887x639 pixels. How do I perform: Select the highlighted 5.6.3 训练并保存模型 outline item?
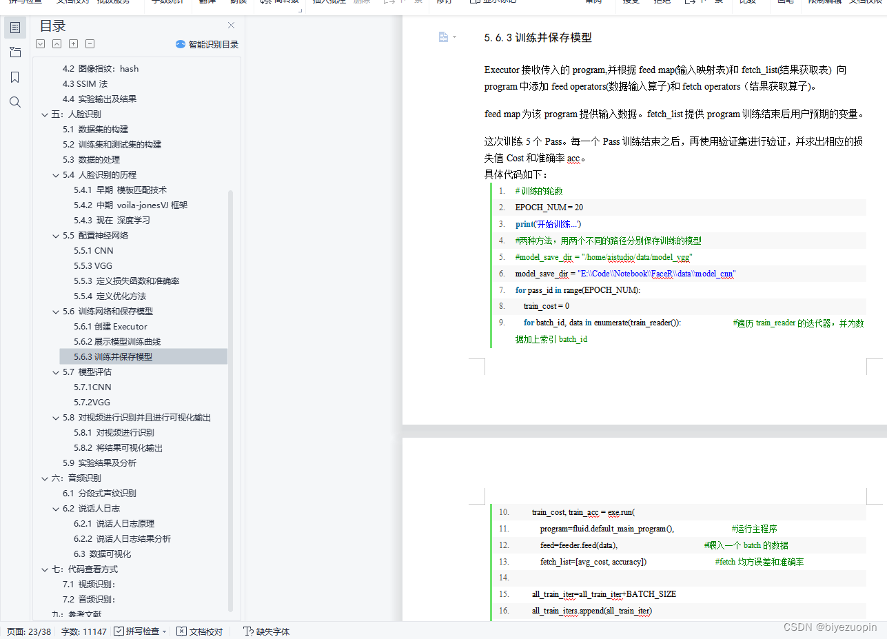click(143, 356)
